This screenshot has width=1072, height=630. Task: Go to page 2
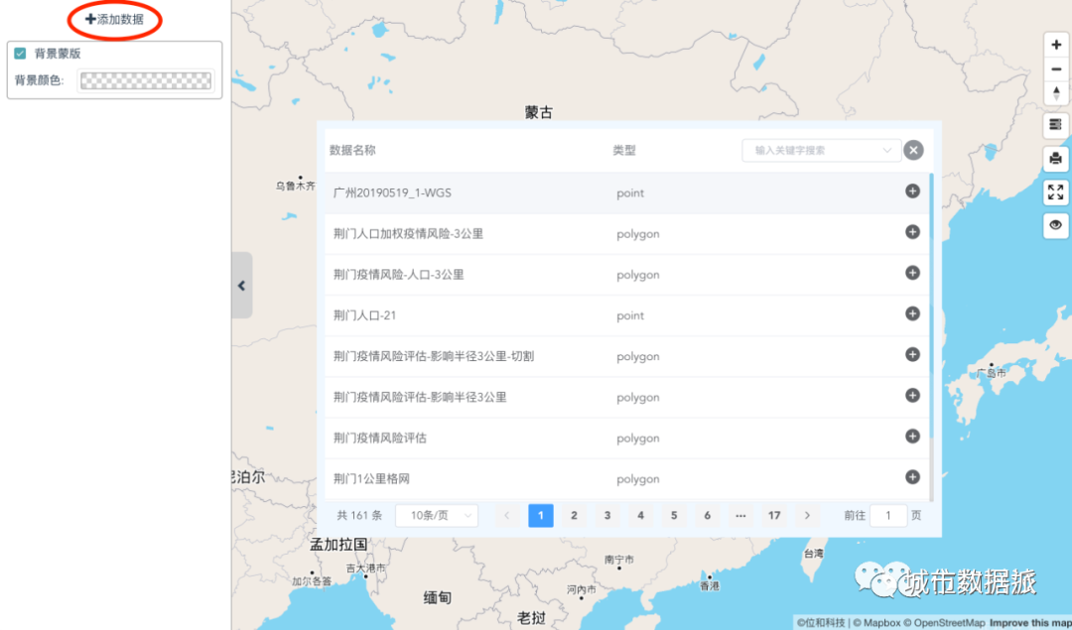click(574, 516)
